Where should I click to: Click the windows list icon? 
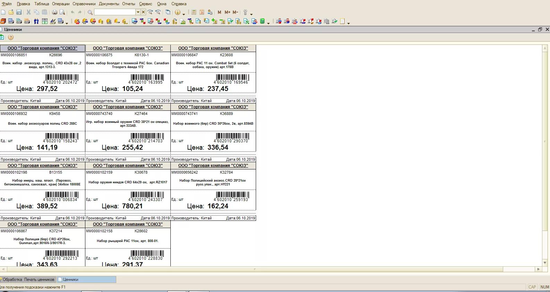(x=168, y=12)
